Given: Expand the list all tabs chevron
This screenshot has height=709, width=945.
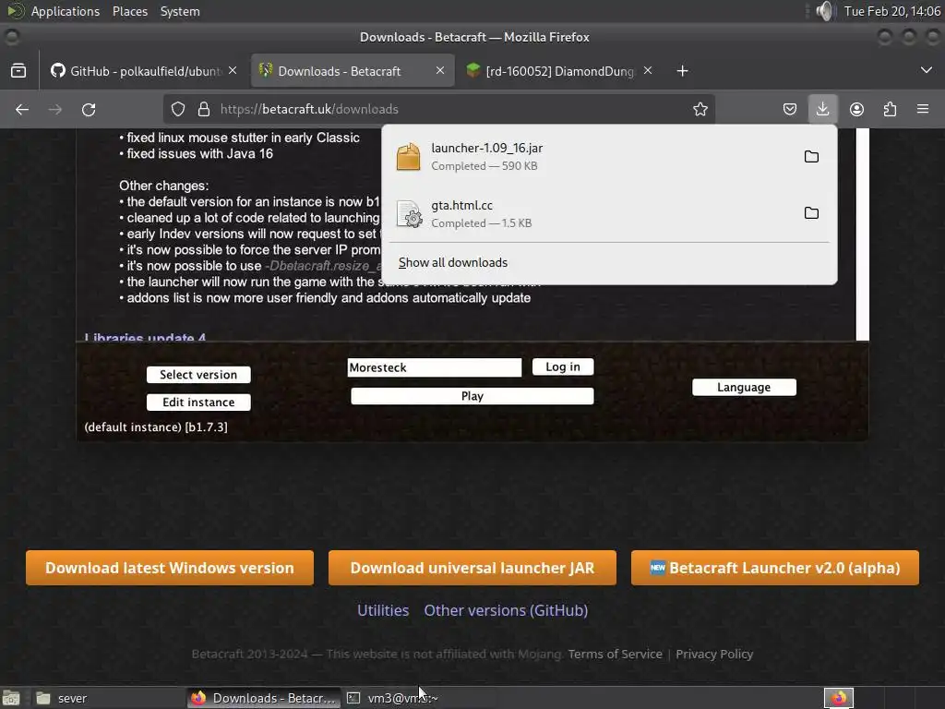Looking at the screenshot, I should pos(927,70).
